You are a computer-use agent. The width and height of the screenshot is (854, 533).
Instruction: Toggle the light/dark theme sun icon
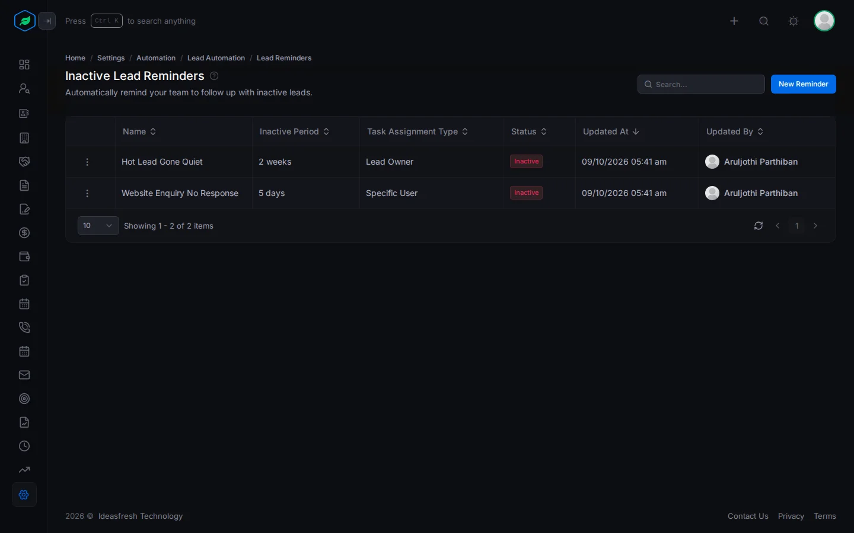(x=794, y=21)
